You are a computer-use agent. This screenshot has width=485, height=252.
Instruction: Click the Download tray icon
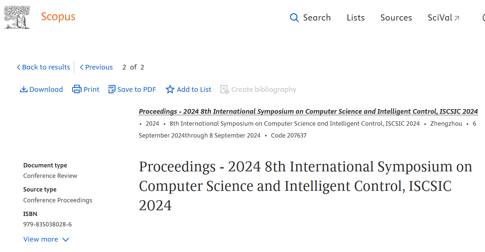pyautogui.click(x=24, y=89)
